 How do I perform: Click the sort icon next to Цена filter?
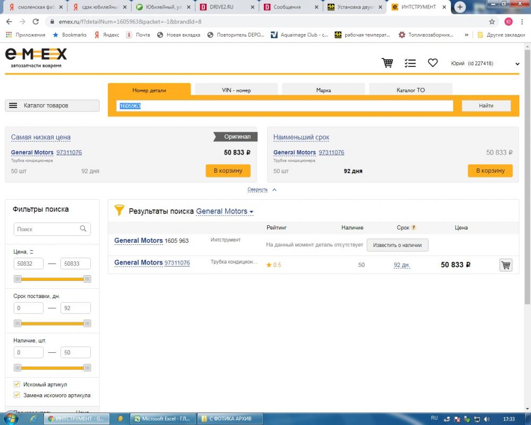[31, 252]
